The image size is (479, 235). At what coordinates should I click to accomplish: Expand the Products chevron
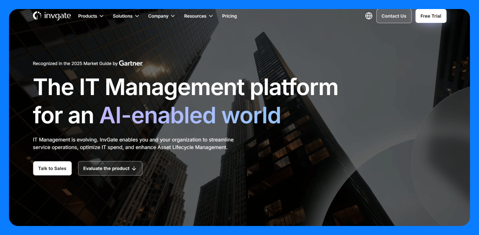coord(102,16)
